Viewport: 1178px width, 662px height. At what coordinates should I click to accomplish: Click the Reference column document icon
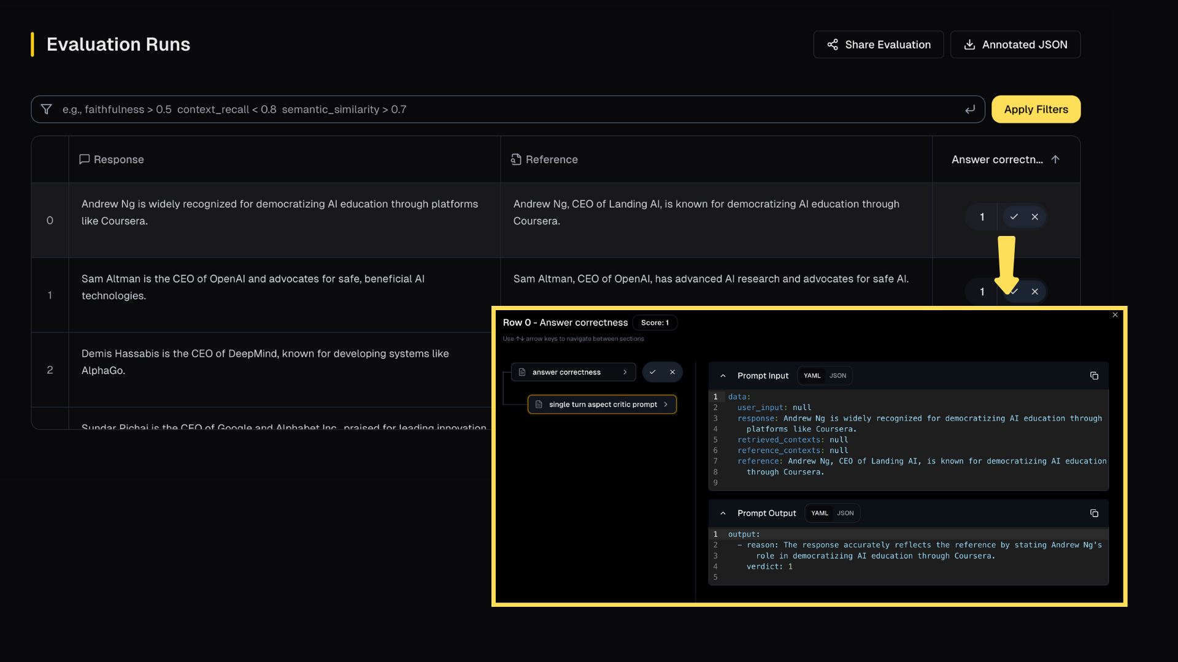pos(516,159)
